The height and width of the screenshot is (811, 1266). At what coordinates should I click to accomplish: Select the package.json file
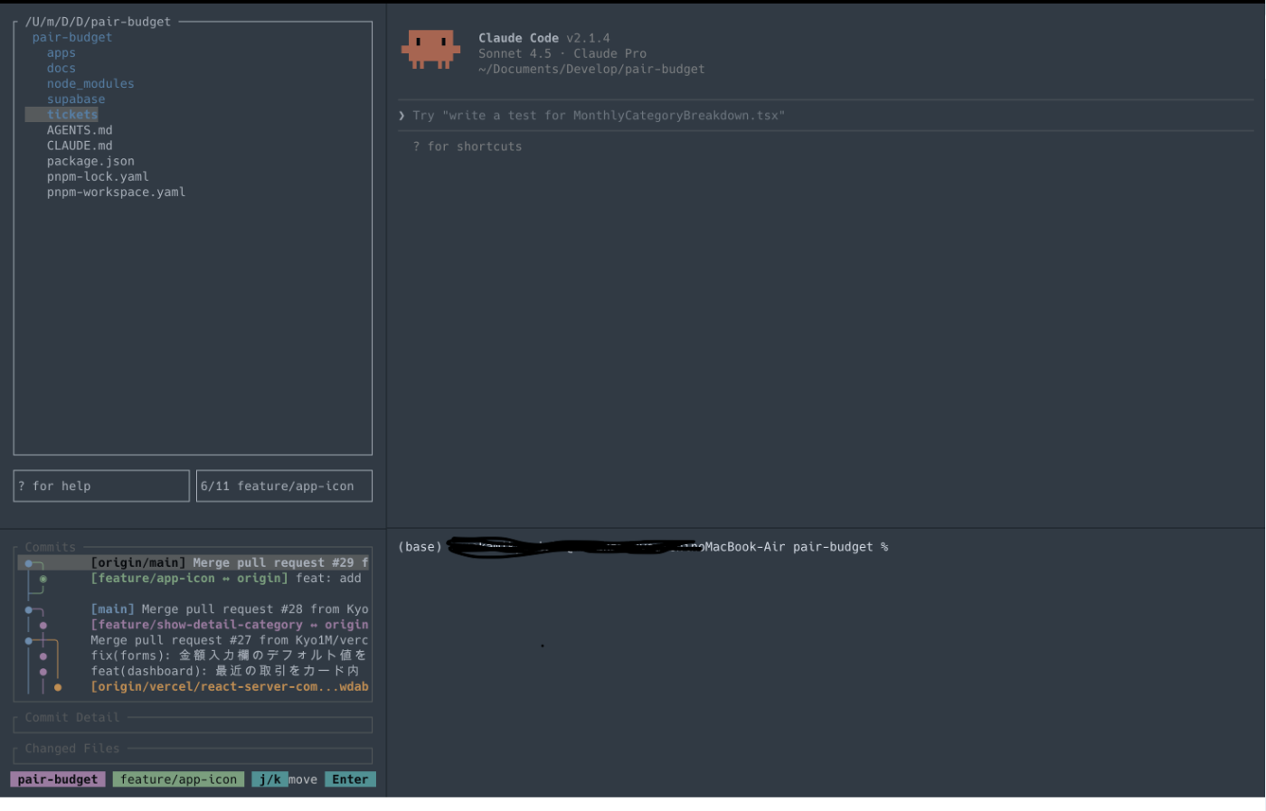coord(90,161)
